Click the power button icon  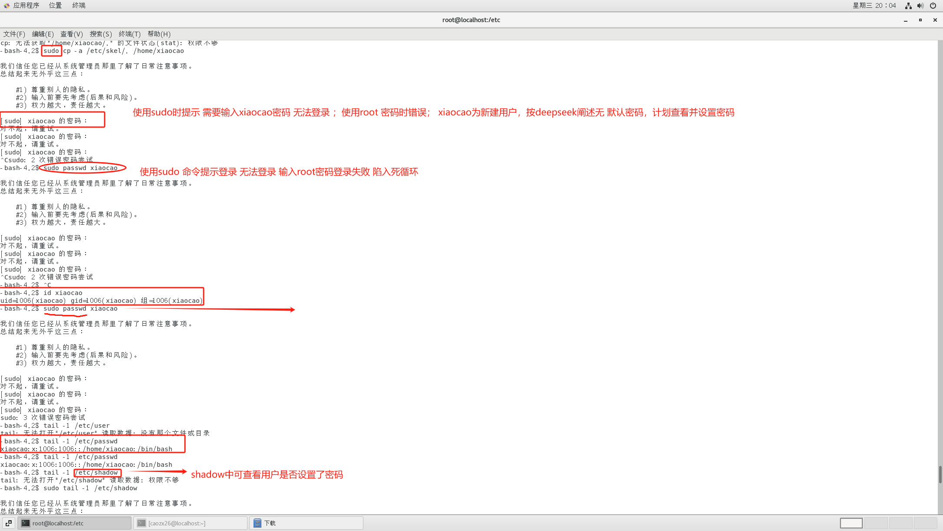pos(933,6)
